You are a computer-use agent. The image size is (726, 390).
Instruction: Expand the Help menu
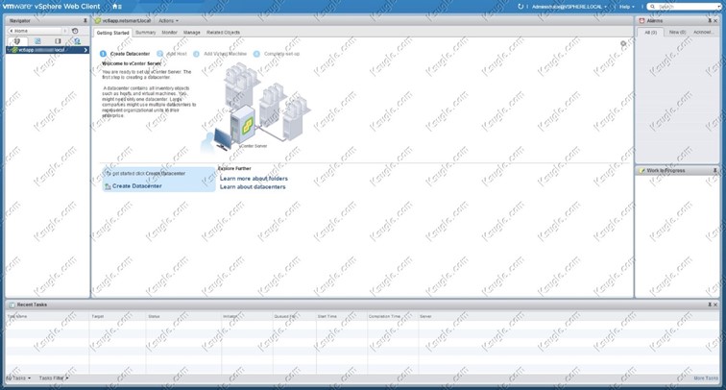[626, 6]
